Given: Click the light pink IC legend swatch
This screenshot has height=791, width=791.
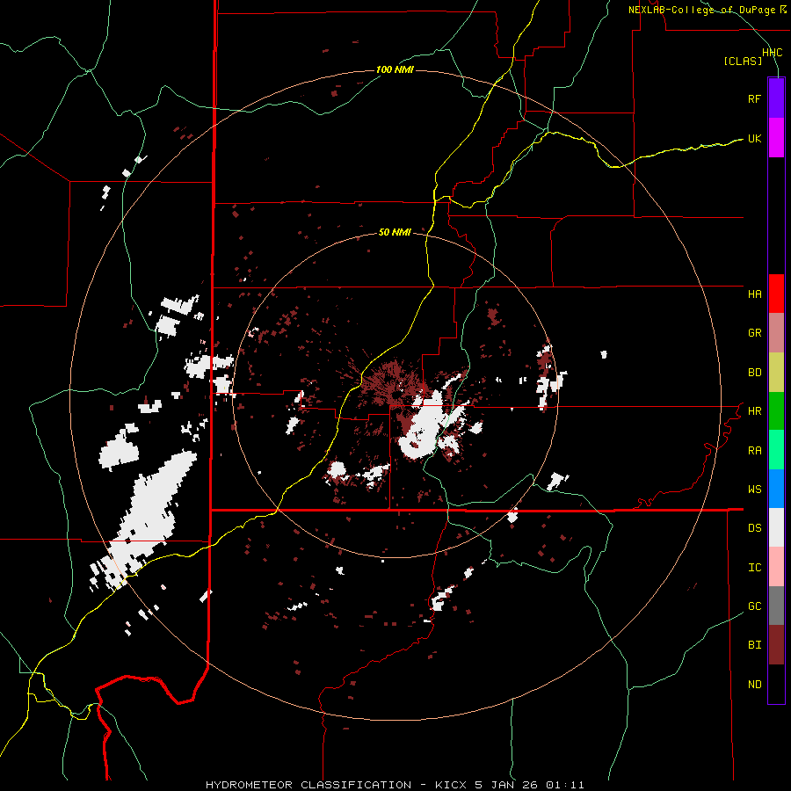Looking at the screenshot, I should tap(776, 567).
